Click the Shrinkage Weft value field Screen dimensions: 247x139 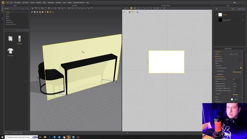237,84
